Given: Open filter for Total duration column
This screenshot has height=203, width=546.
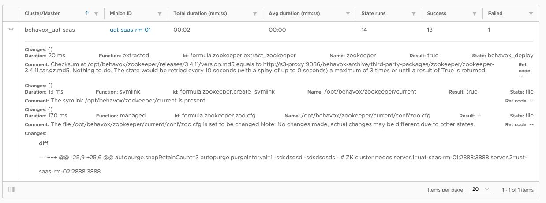Looking at the screenshot, I should (x=255, y=14).
